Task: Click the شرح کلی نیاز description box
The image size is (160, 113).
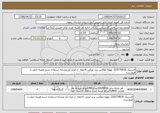Action: coord(79,71)
